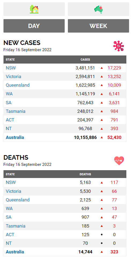Switch to the DAY view
This screenshot has height=262, width=132.
coord(34,26)
